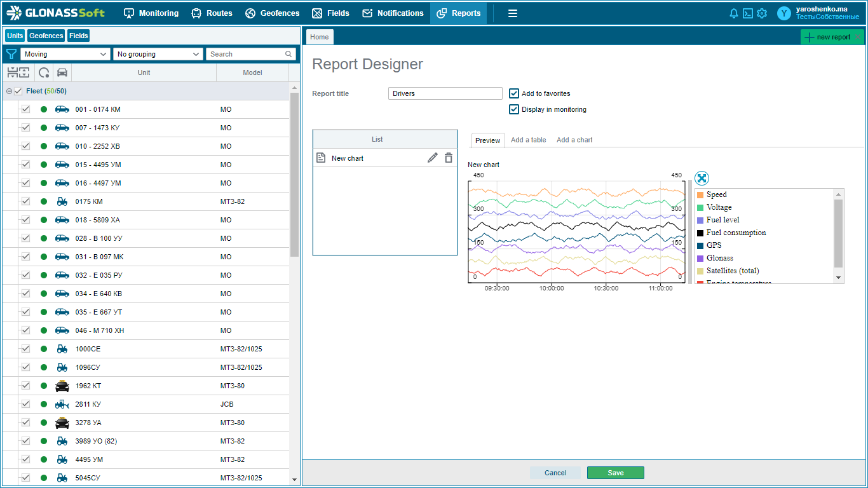Click the Save button
The width and height of the screenshot is (868, 488).
click(616, 473)
